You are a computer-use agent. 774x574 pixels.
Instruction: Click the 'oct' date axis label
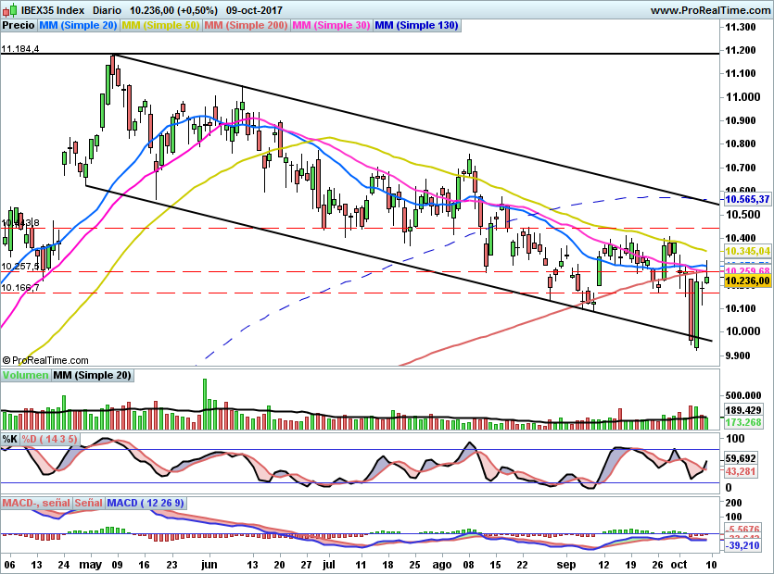click(x=679, y=565)
